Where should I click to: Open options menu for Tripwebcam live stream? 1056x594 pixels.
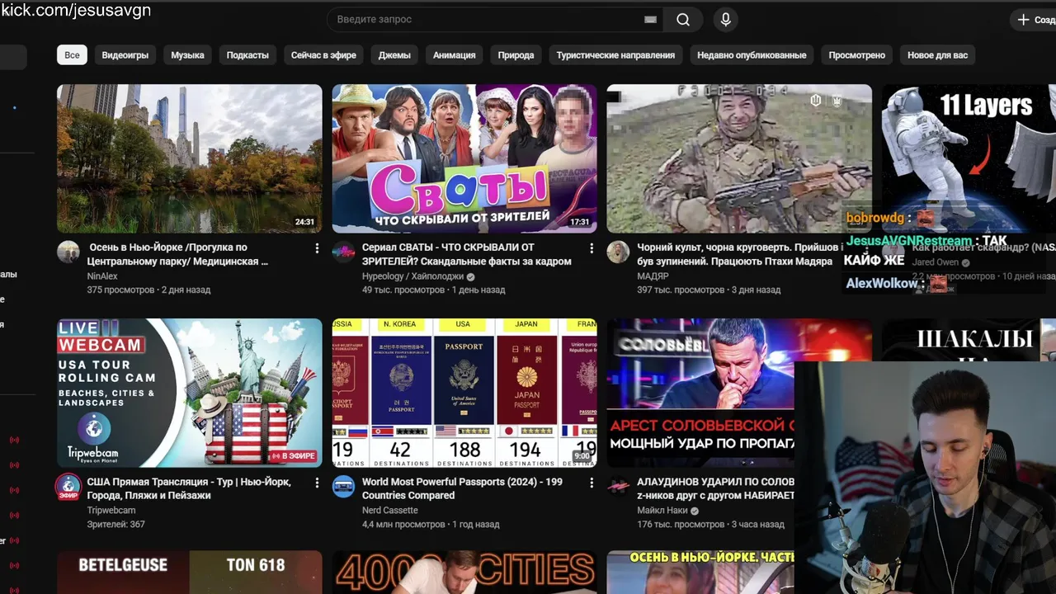coord(317,483)
